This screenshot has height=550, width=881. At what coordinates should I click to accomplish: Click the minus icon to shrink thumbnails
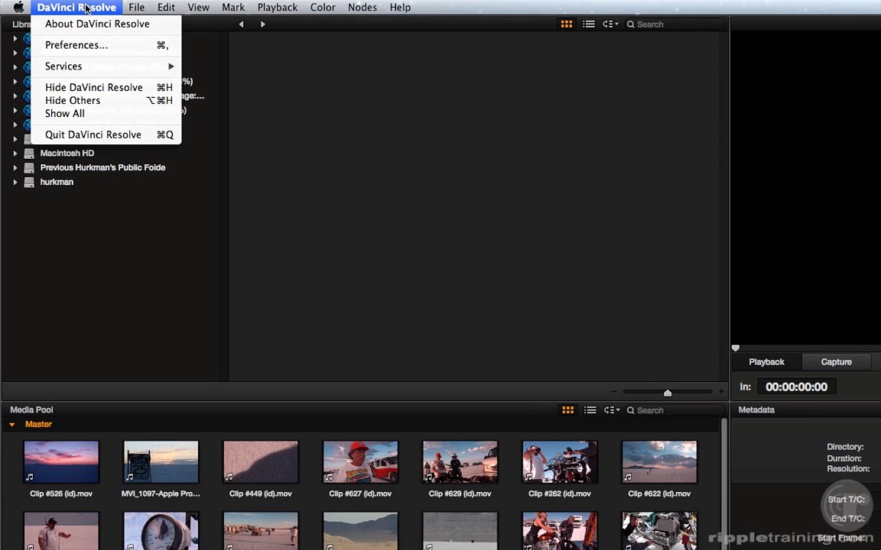coord(613,392)
